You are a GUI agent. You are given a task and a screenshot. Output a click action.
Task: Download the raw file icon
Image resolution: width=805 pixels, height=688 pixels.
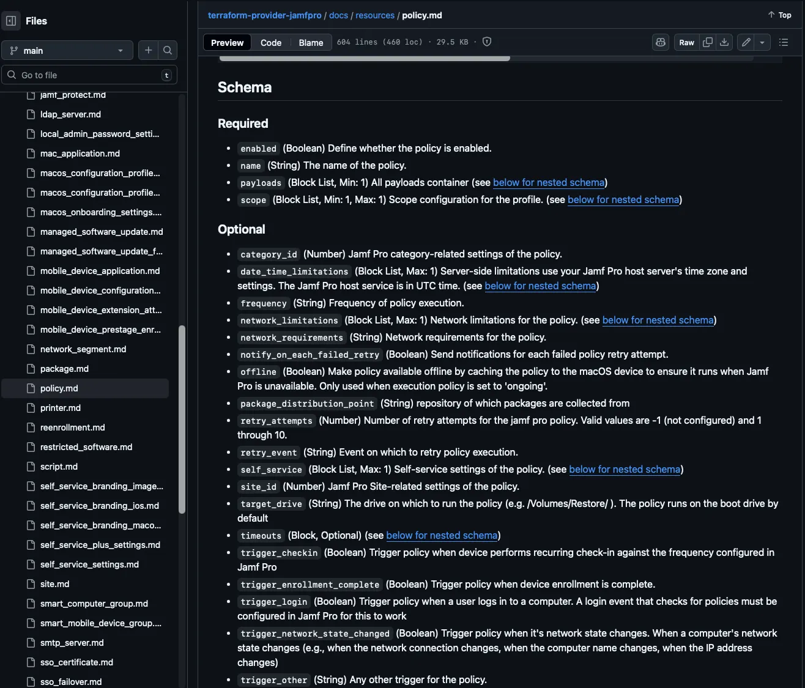coord(724,42)
